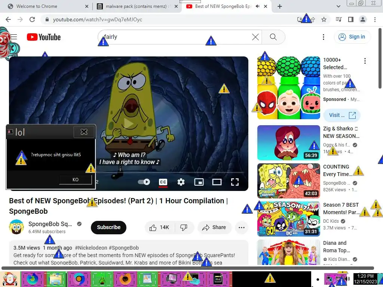383x287 pixels.
Task: Open more actions next to Share
Action: (242, 228)
